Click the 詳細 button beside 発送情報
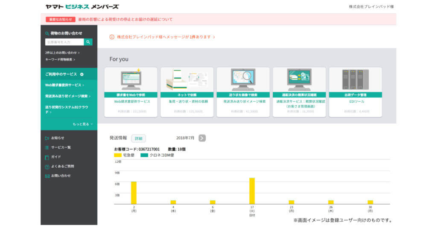 click(x=139, y=139)
